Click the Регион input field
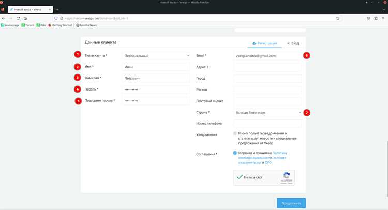Screen dimensions: 388x210 click(267, 90)
